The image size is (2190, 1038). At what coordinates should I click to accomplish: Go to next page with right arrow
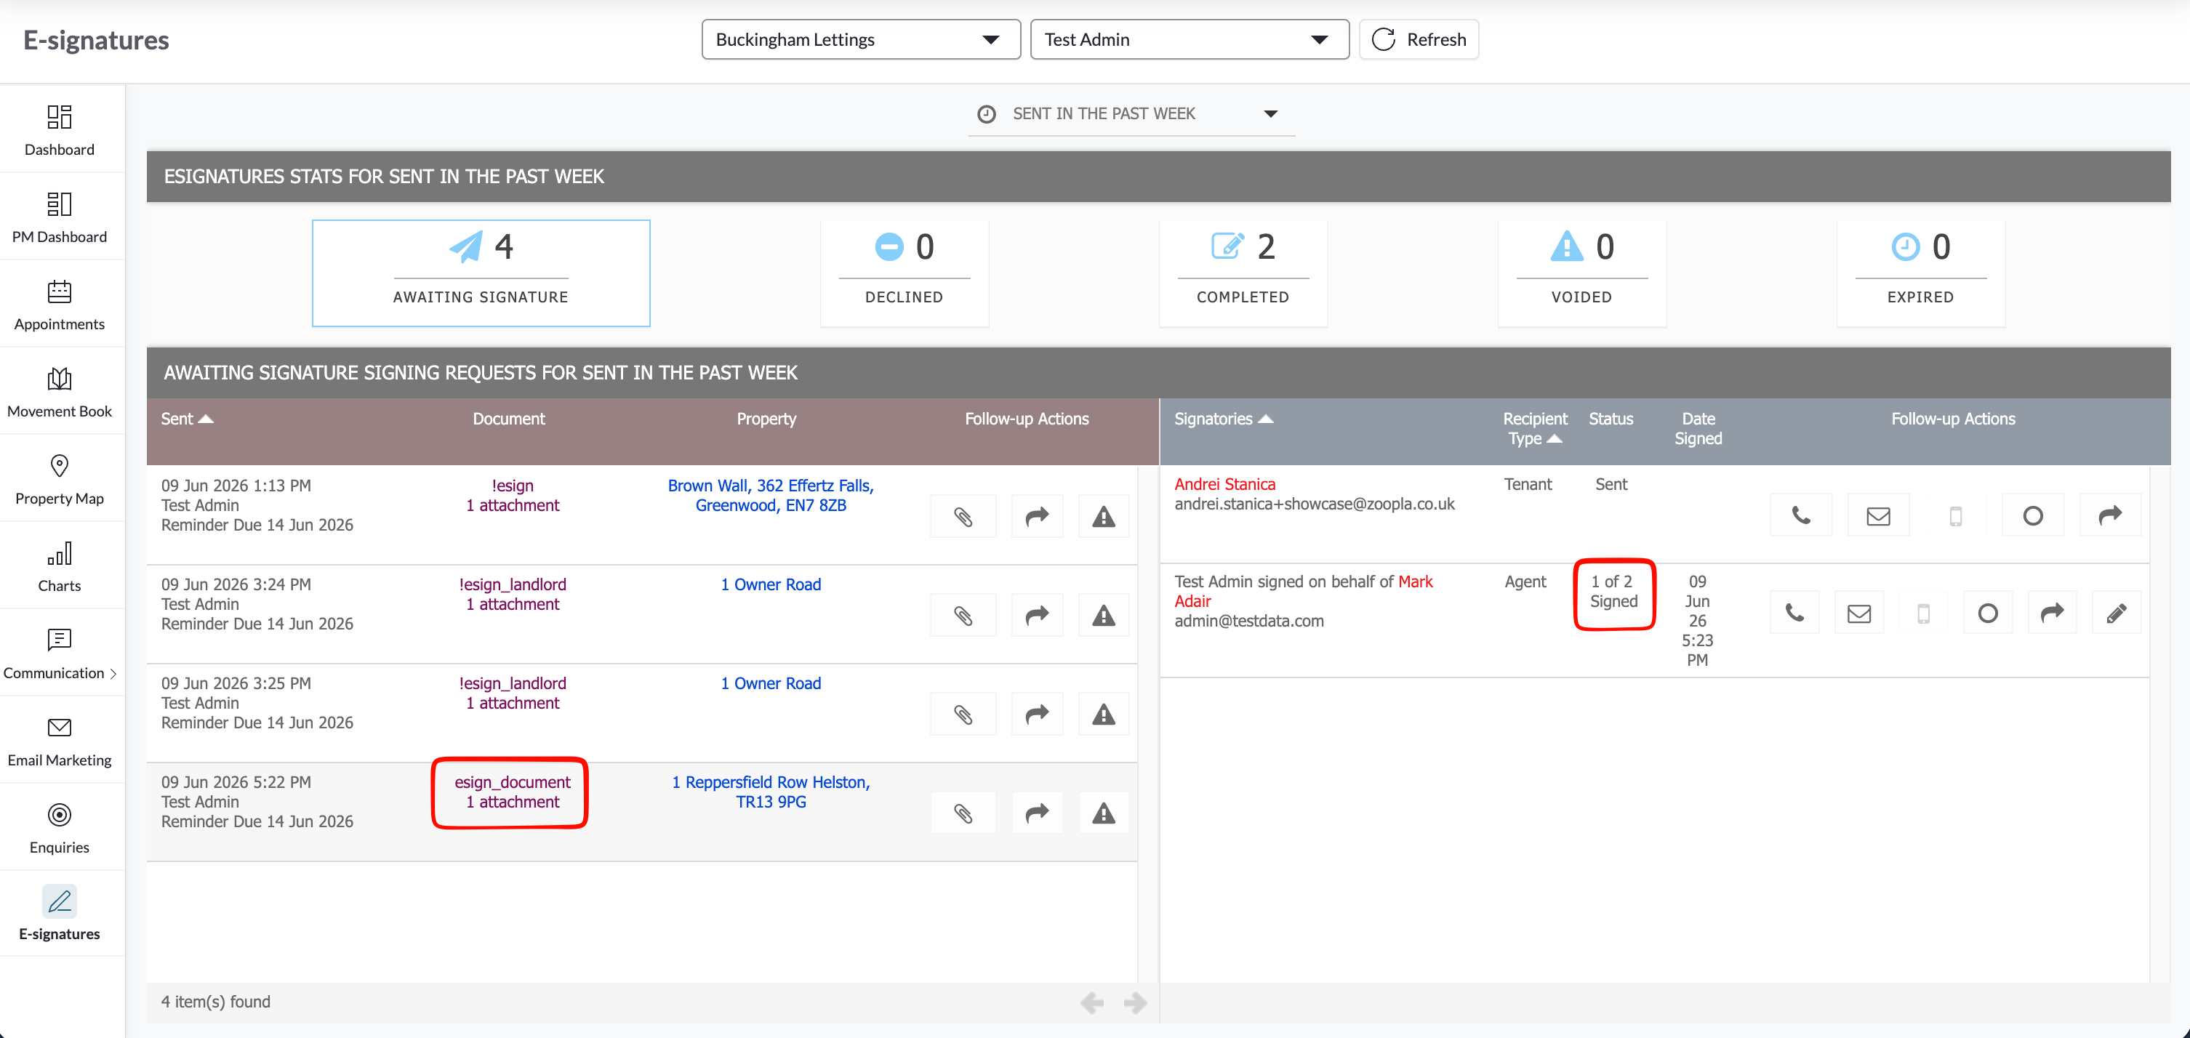click(1135, 1003)
